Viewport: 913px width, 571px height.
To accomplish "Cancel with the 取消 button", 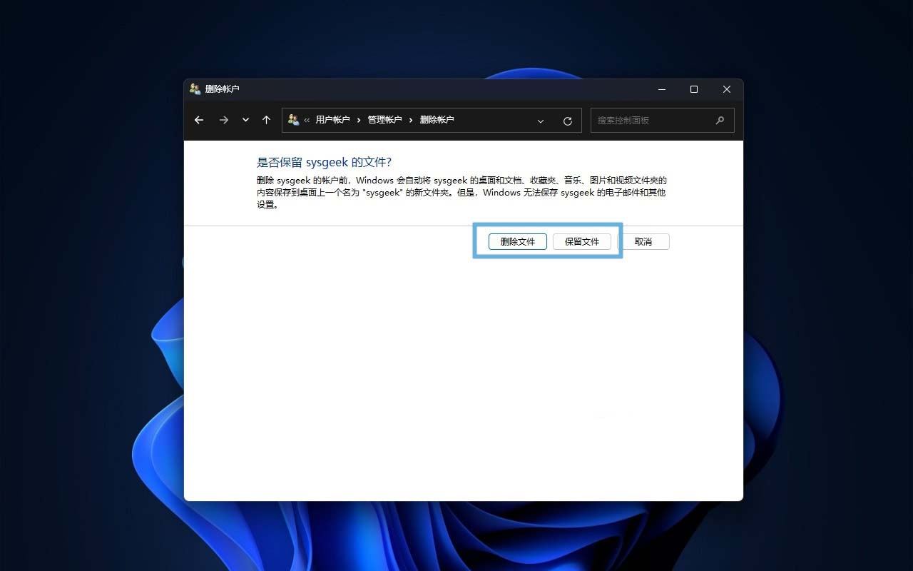I will tap(643, 242).
